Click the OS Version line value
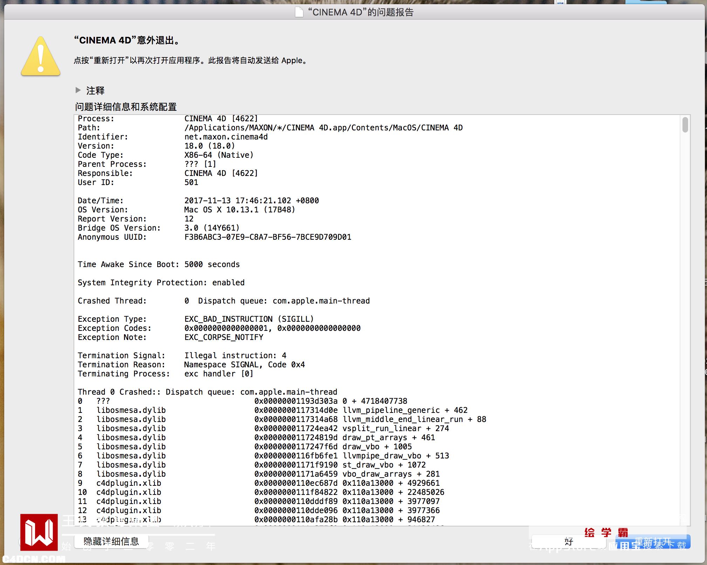 coord(239,210)
